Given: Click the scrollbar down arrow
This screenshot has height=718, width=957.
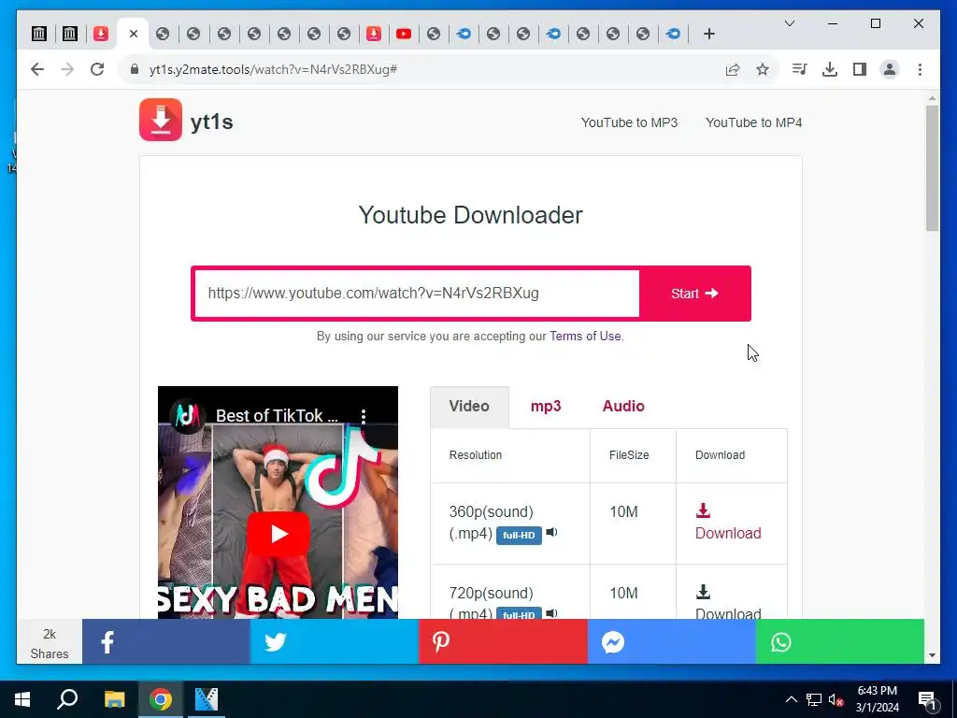Looking at the screenshot, I should (x=932, y=655).
